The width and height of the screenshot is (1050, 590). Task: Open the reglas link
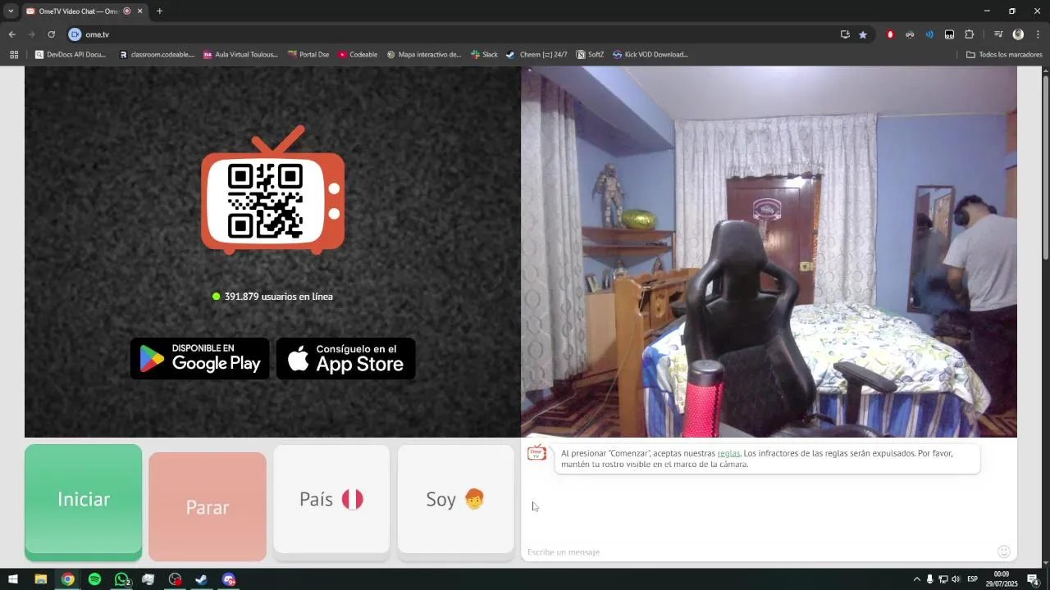pyautogui.click(x=728, y=453)
